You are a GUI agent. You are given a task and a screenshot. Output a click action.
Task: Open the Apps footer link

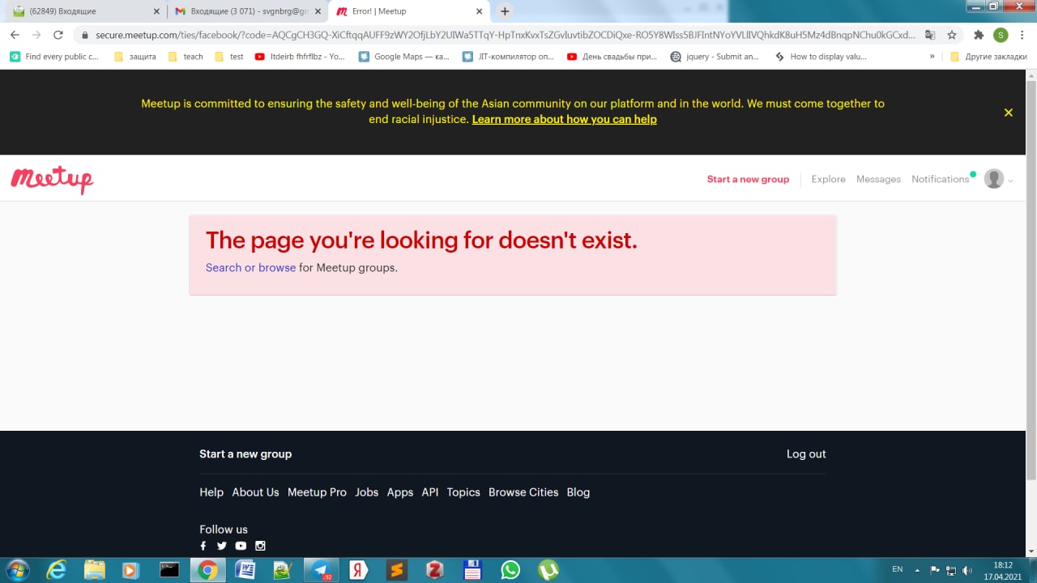click(400, 492)
